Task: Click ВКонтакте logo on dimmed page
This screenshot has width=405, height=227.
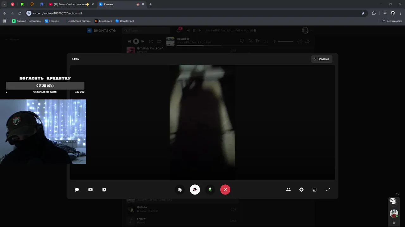Action: [102, 30]
